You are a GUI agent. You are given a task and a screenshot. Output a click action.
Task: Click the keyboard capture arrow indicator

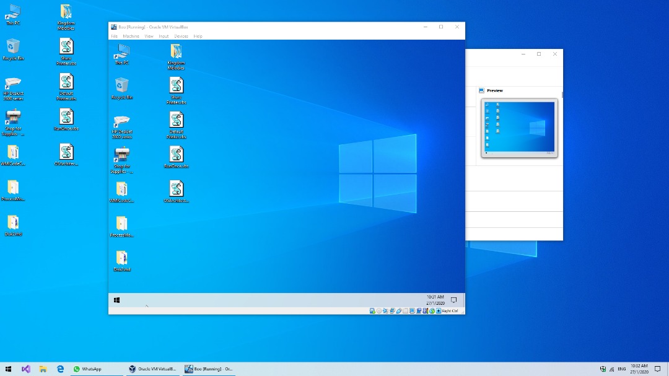point(439,311)
